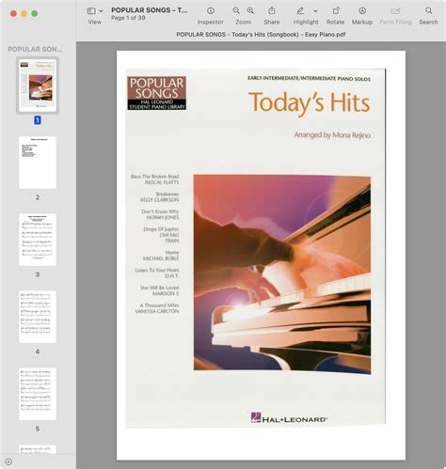Click 'A Thousand Miles' song entry
Screen dimensions: 446x469
(159, 305)
